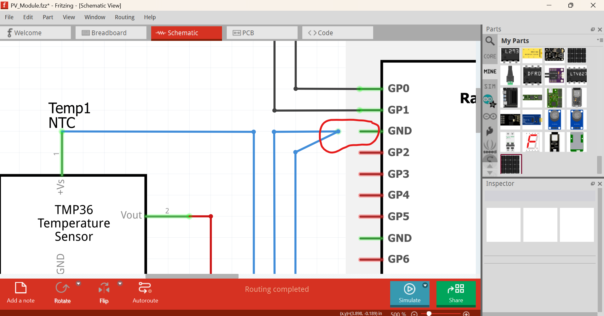Viewport: 604px width, 316px height.
Task: Click the Rotate tool
Action: [x=62, y=293]
